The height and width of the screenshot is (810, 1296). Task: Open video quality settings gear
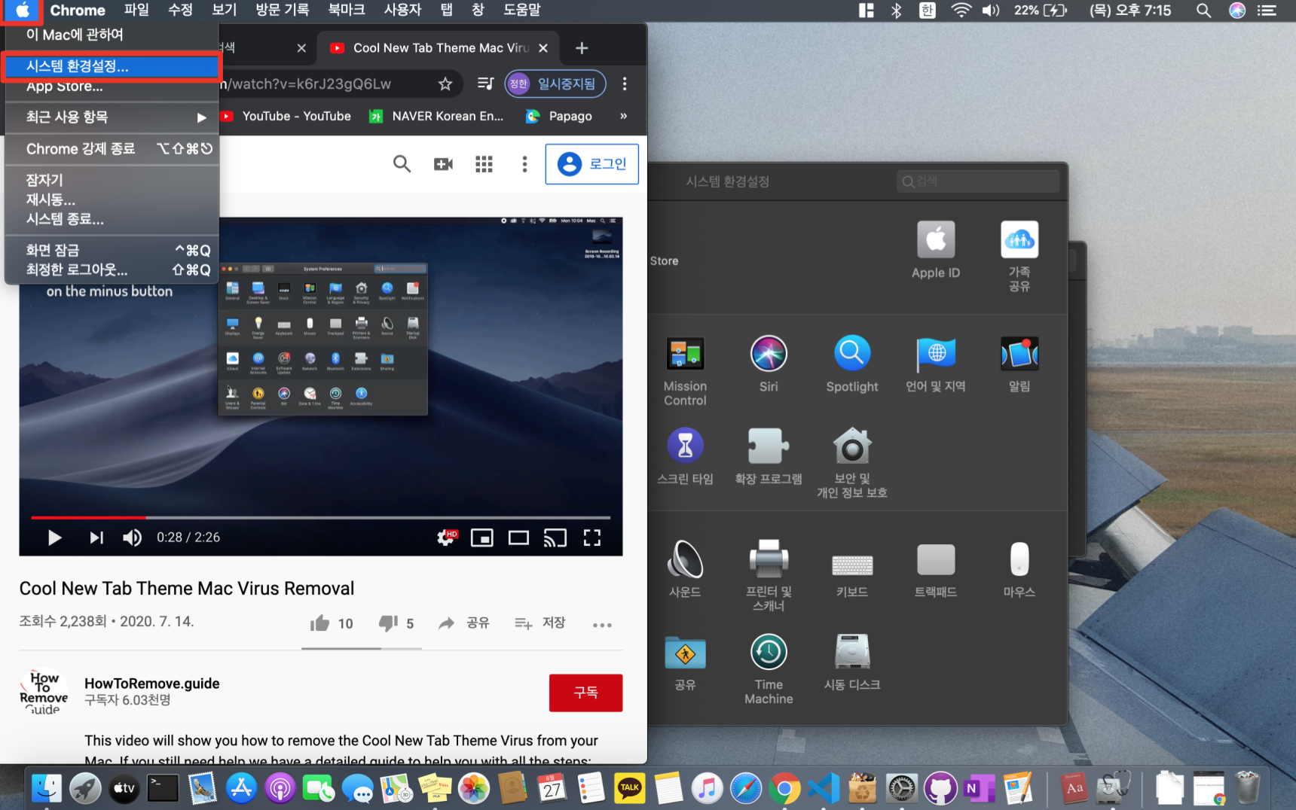(447, 537)
